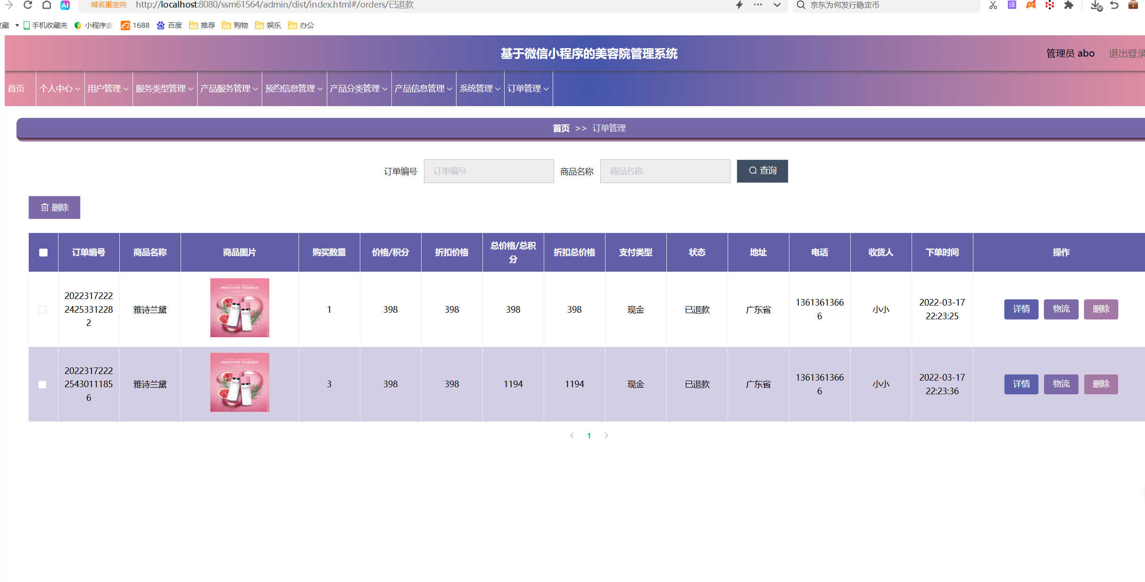Click the 下单时间 column header
The width and height of the screenshot is (1145, 582).
(942, 253)
